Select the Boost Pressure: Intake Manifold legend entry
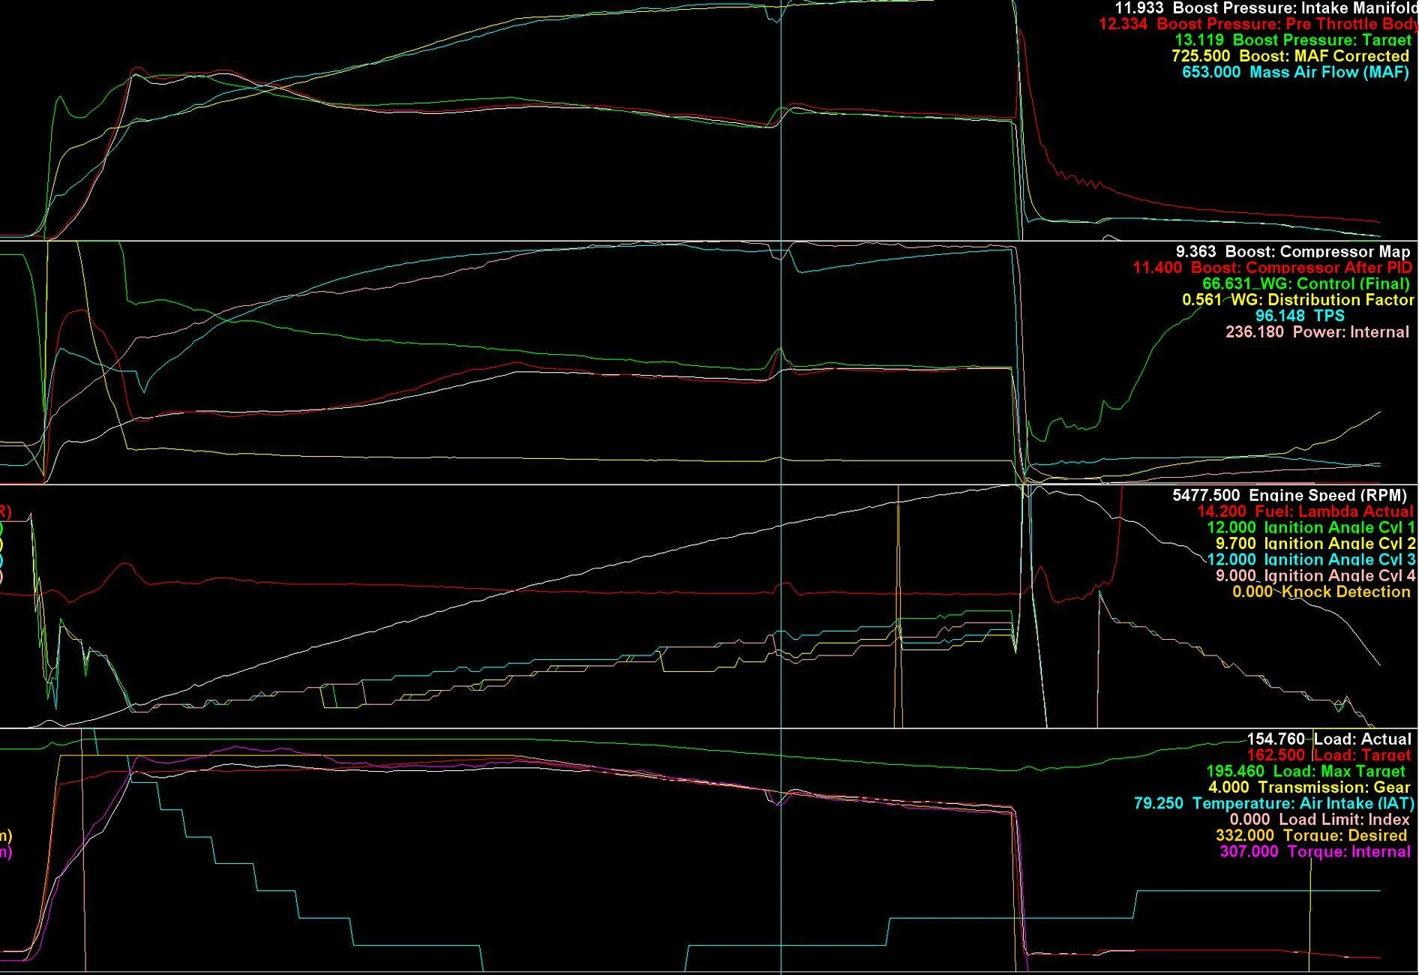Viewport: 1419px width, 975px height. tap(1266, 8)
